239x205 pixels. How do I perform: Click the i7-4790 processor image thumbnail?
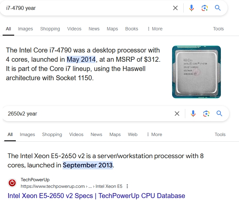pyautogui.click(x=196, y=72)
